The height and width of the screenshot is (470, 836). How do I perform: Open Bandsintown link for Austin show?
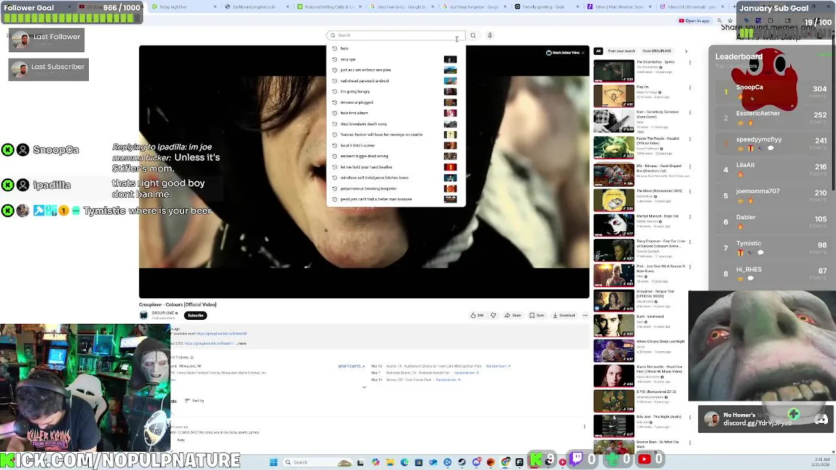(498, 366)
